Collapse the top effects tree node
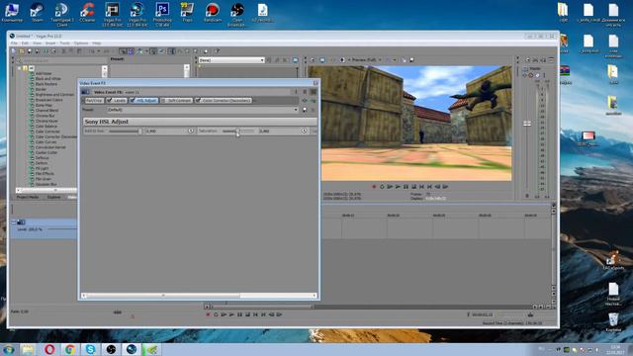The width and height of the screenshot is (633, 356). click(x=19, y=68)
